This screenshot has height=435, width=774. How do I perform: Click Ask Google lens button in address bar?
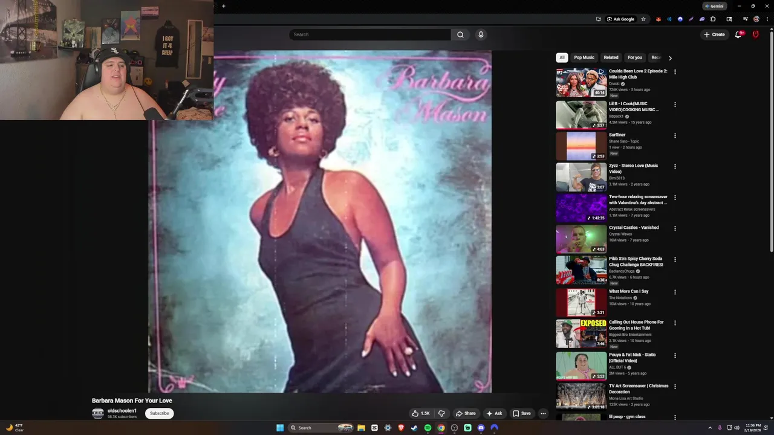click(x=620, y=19)
